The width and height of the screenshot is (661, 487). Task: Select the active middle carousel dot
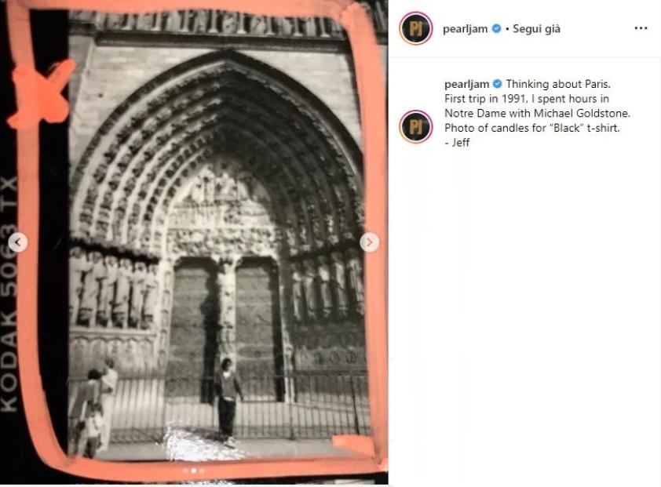pos(194,471)
